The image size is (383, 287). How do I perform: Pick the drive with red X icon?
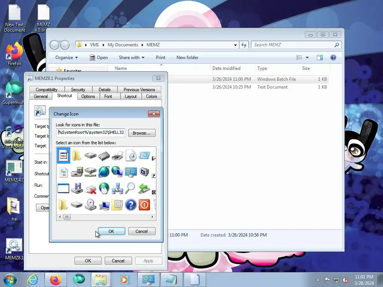click(91, 189)
